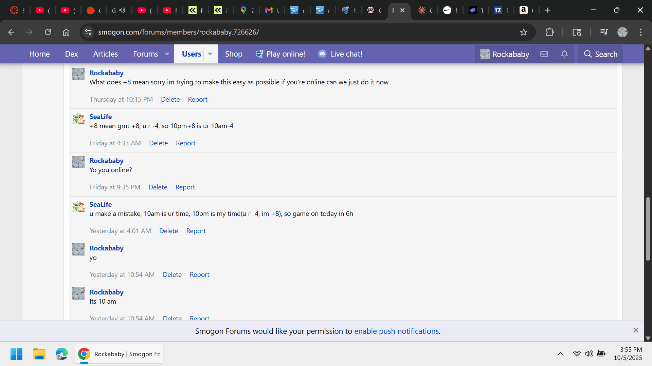
Task: Click SeaLife's avatar thumbnail
Action: (x=78, y=118)
